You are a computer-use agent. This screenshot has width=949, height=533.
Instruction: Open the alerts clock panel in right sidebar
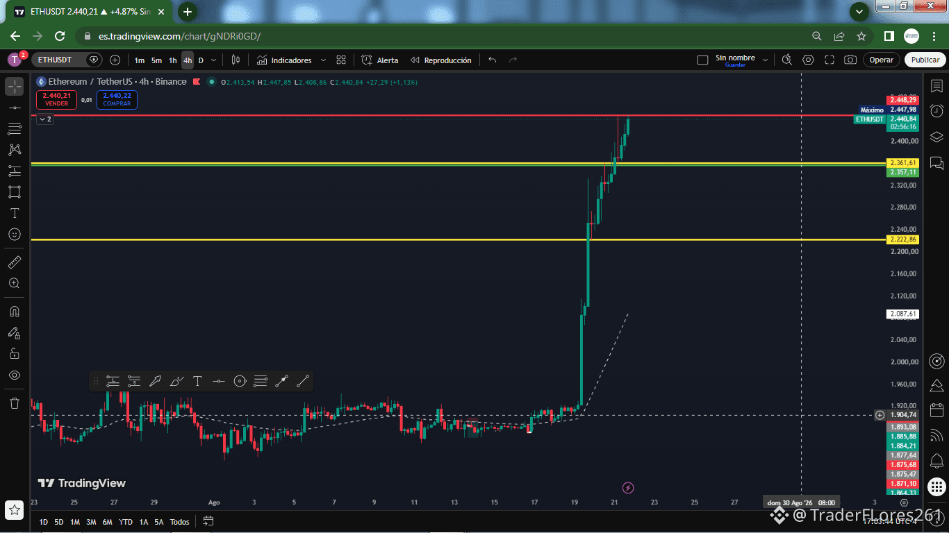[x=936, y=111]
